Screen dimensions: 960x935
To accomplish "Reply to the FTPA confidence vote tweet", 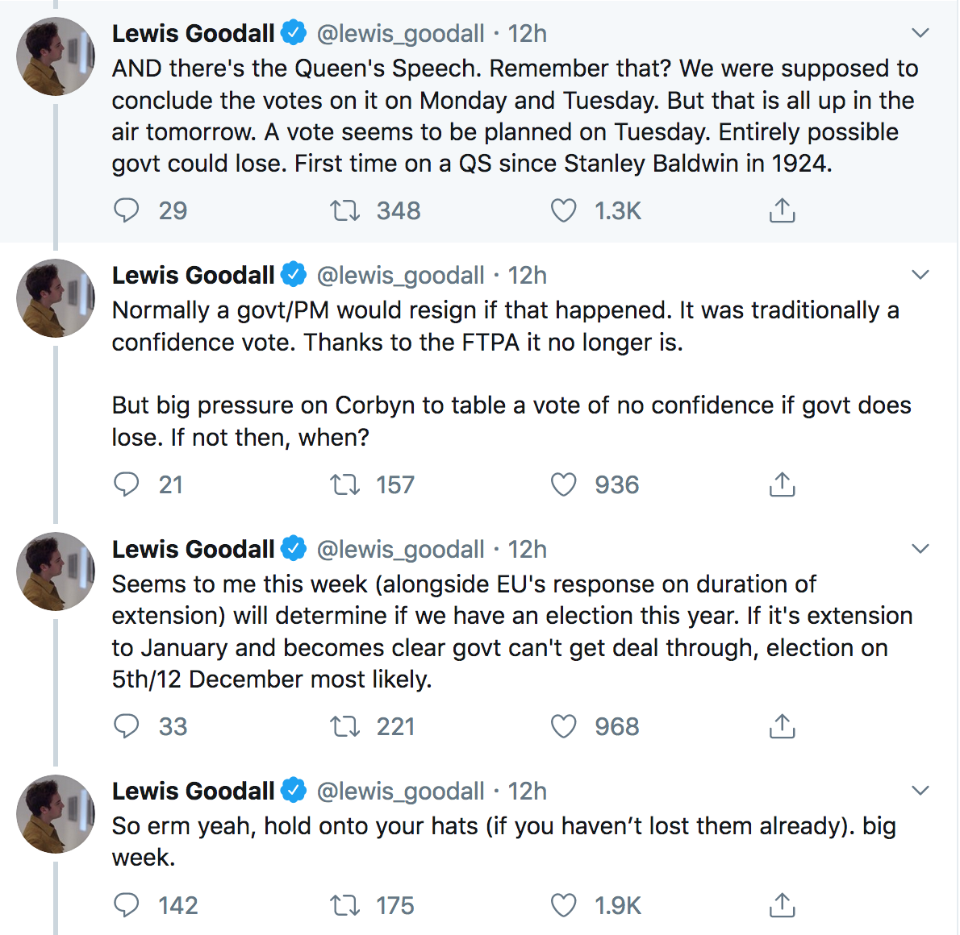I will coord(127,484).
